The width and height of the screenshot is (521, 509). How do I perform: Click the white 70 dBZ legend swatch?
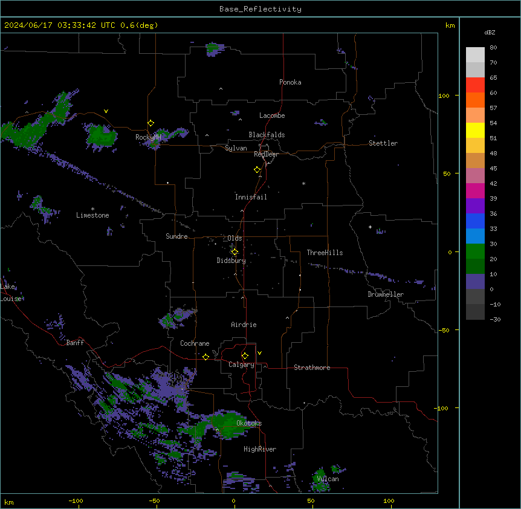tap(475, 54)
